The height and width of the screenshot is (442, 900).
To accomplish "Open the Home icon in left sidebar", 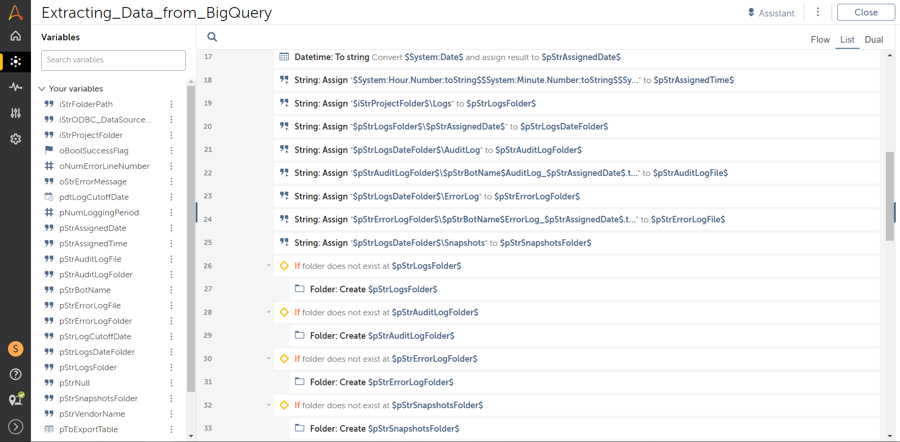I will pos(15,36).
